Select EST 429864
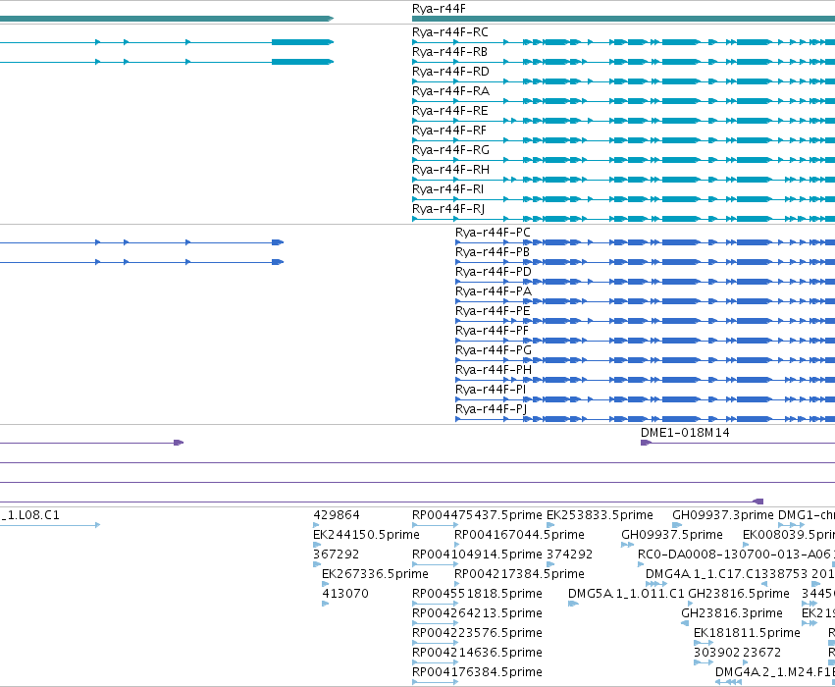Image resolution: width=835 pixels, height=687 pixels. (x=337, y=515)
